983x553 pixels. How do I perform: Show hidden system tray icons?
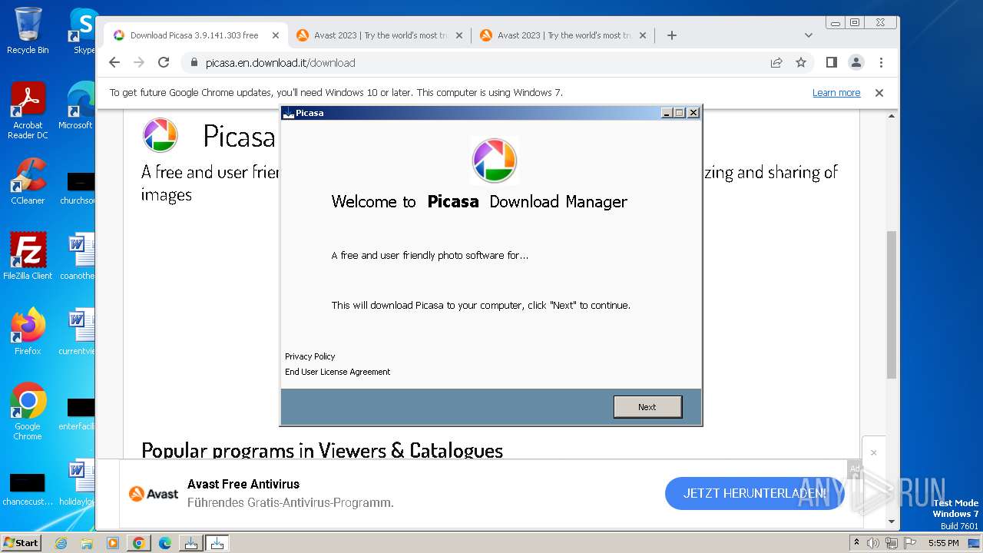(856, 543)
